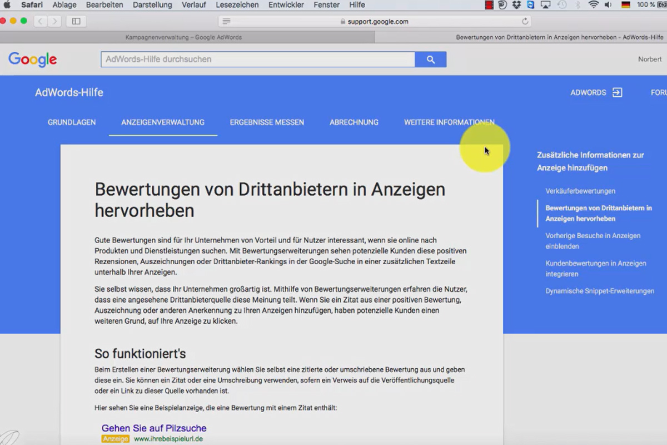Open Vorherige Besuche in Anzeigen einblenden link
The width and height of the screenshot is (667, 445).
click(x=593, y=241)
